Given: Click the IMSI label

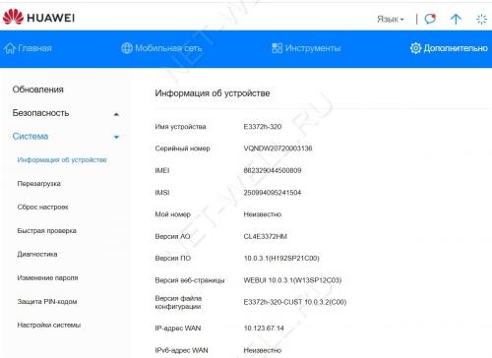Looking at the screenshot, I should click(x=162, y=193).
